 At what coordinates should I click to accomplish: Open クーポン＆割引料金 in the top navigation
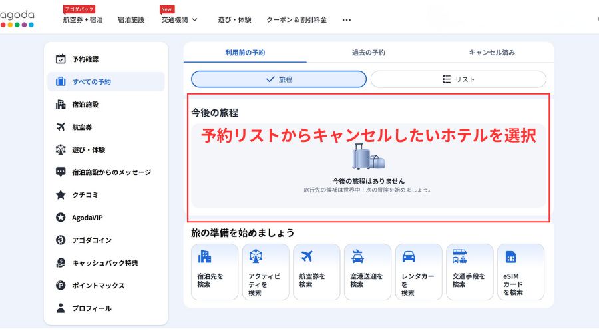[x=296, y=20]
